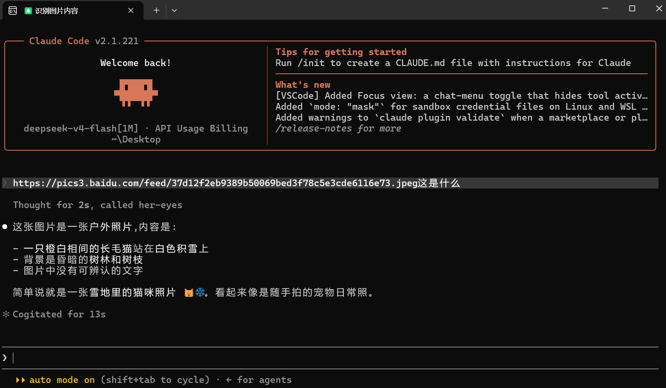This screenshot has height=388, width=666.
Task: Click the white bullet before '这张图片是一张户外照片'
Action: click(5, 227)
